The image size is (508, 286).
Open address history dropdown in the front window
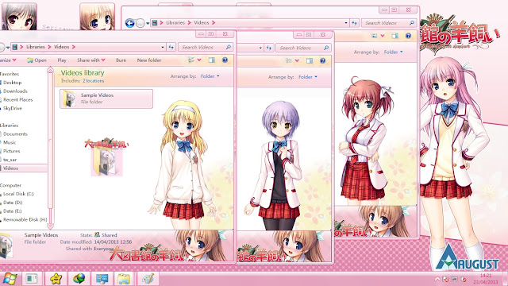[163, 48]
